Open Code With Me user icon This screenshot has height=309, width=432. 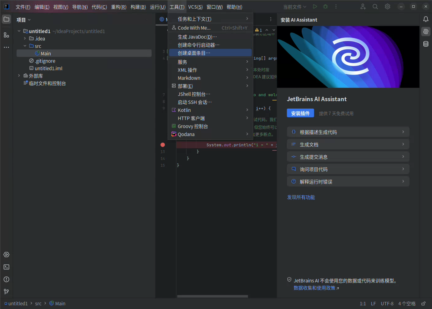(363, 7)
